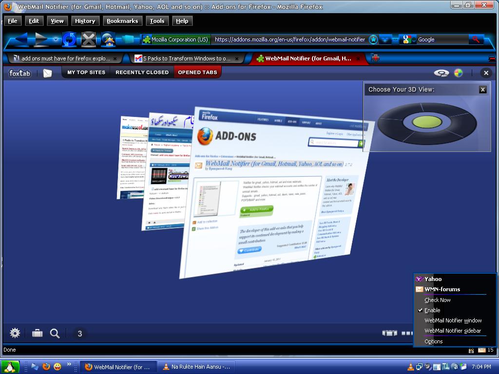Image resolution: width=499 pixels, height=374 pixels.
Task: Open Options in the notifier menu
Action: pyautogui.click(x=455, y=341)
